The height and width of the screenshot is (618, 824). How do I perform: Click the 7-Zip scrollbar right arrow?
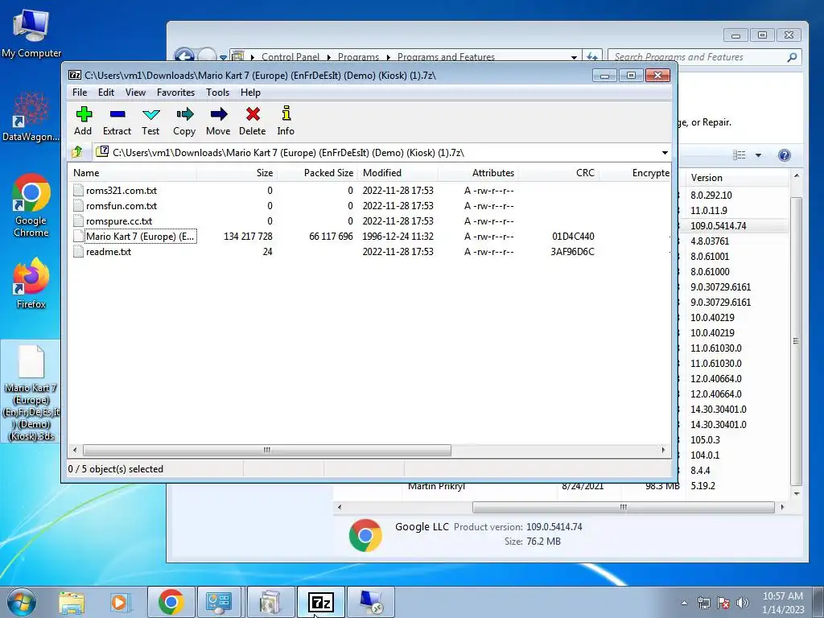click(663, 451)
